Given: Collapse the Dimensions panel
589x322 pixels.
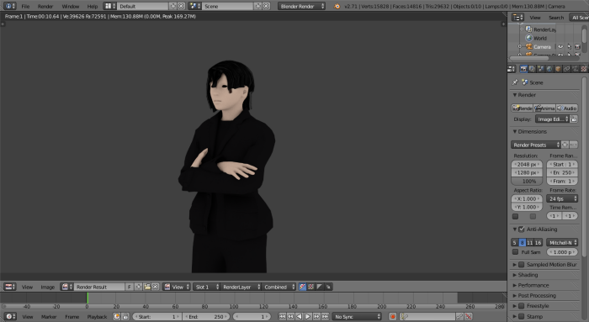Looking at the screenshot, I should [x=515, y=132].
